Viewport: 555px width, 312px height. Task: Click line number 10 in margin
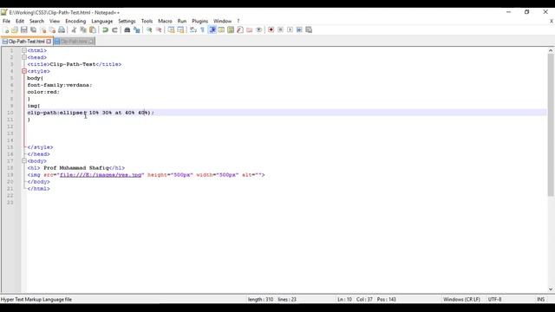point(10,113)
